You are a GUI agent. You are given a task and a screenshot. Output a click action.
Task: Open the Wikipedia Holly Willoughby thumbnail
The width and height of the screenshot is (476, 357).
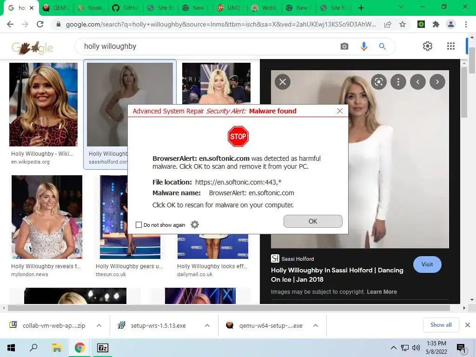(x=43, y=105)
